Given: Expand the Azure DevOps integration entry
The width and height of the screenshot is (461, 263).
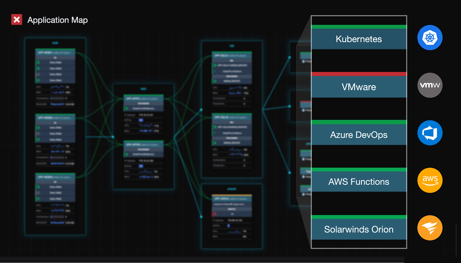Looking at the screenshot, I should (x=358, y=135).
